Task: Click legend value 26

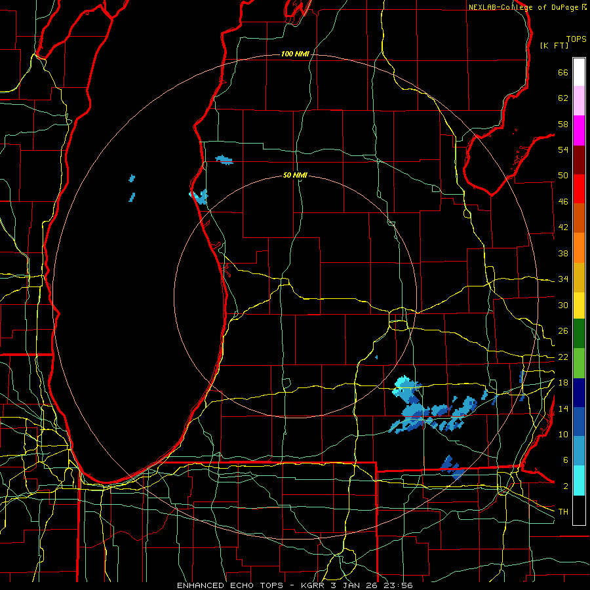Action: tap(563, 331)
